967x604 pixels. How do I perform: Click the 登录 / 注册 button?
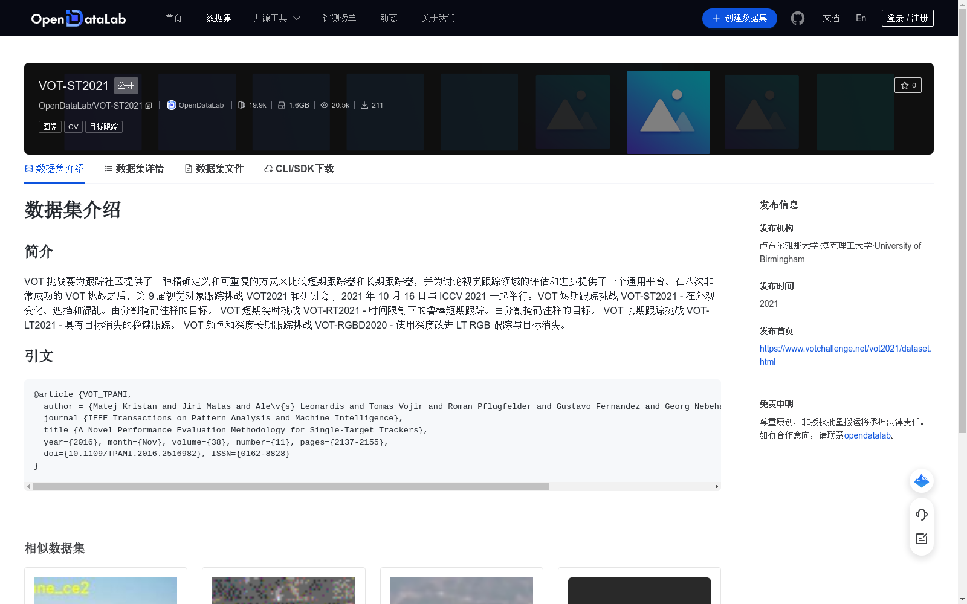click(x=908, y=18)
